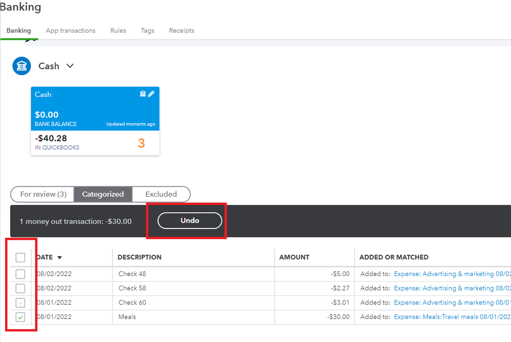This screenshot has height=342, width=511.
Task: Show the Excluded transactions tab
Action: pos(161,194)
